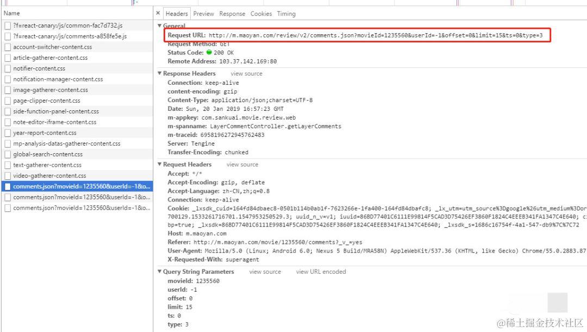Select year-report-content.css request
587x332 pixels.
[77, 133]
